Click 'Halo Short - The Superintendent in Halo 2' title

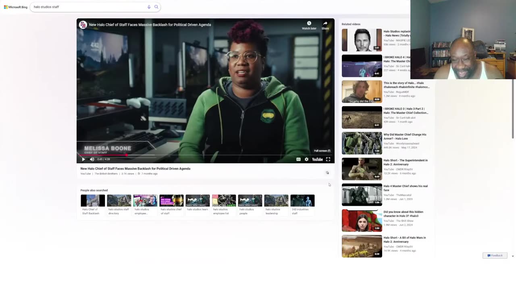click(x=406, y=162)
